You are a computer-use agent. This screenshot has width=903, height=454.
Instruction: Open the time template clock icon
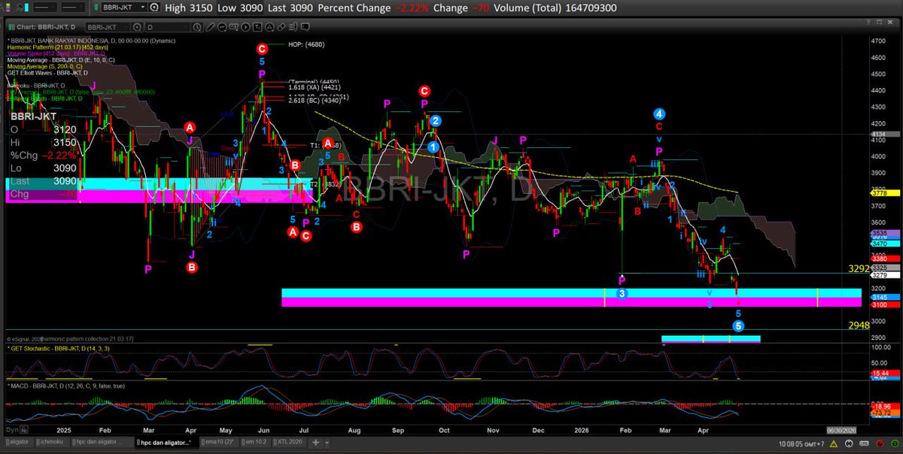click(197, 27)
